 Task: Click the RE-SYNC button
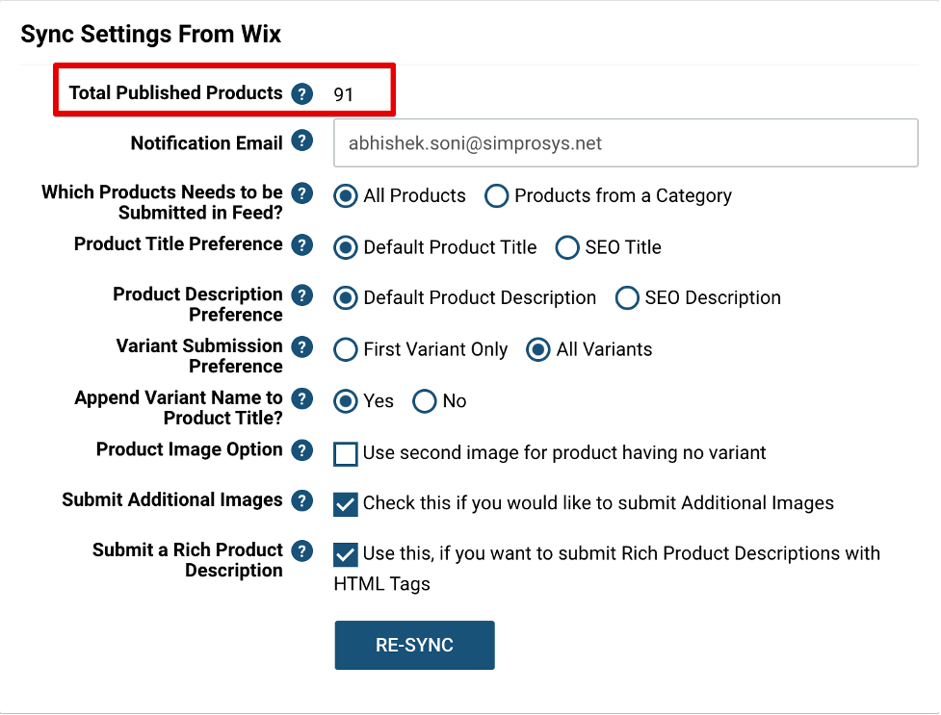[x=415, y=646]
